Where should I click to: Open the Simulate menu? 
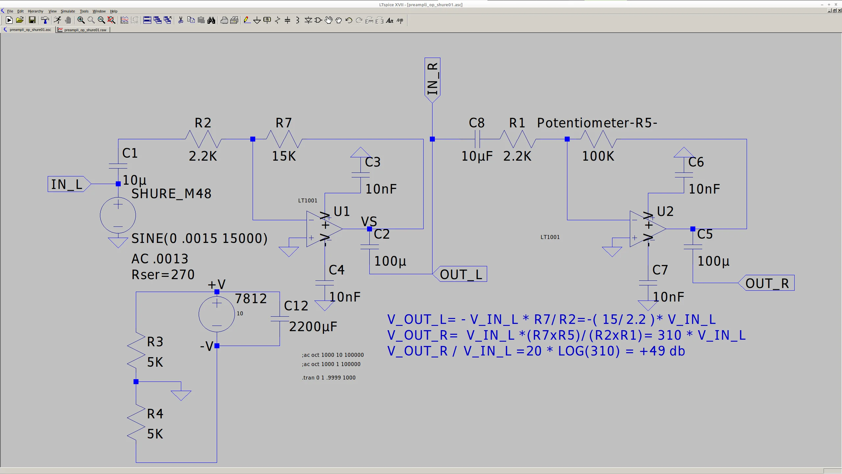(x=68, y=11)
